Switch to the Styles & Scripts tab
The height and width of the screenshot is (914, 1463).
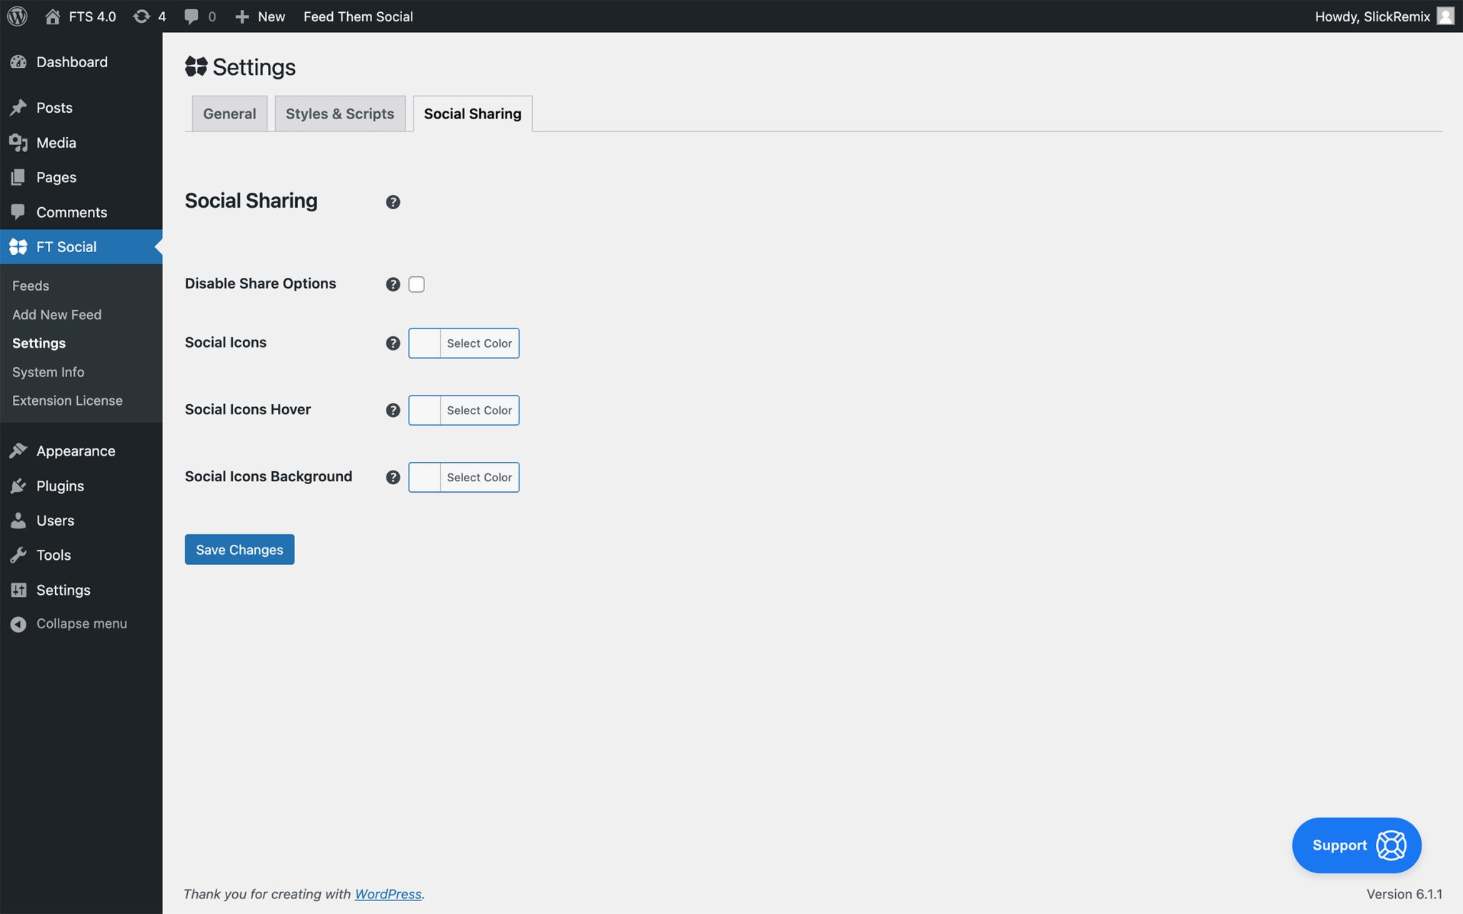tap(340, 114)
